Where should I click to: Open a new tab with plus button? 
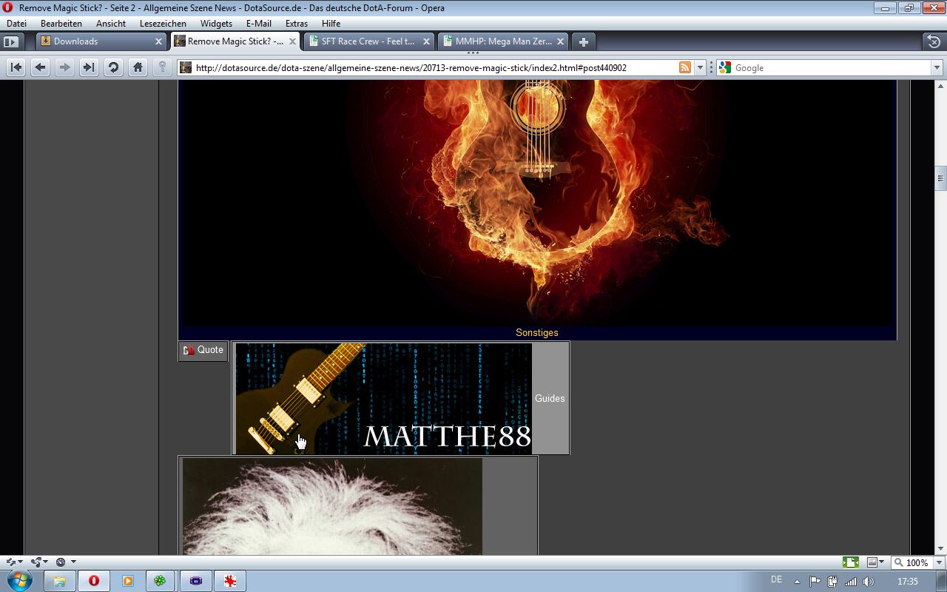click(x=584, y=41)
